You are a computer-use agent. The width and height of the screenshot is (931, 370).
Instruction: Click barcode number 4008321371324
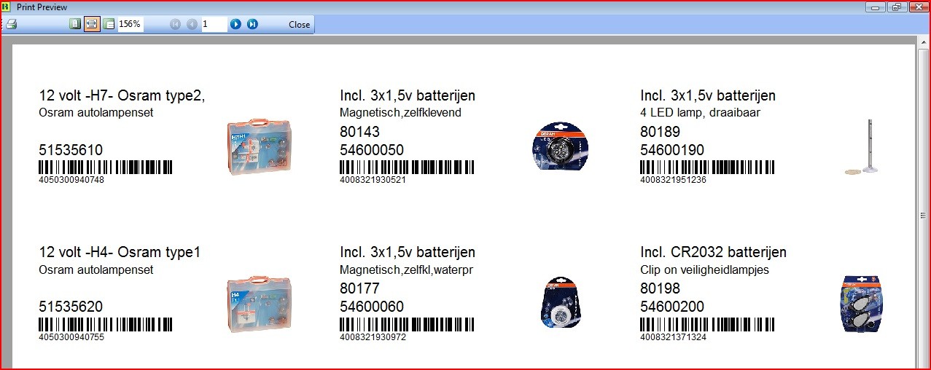pyautogui.click(x=673, y=336)
